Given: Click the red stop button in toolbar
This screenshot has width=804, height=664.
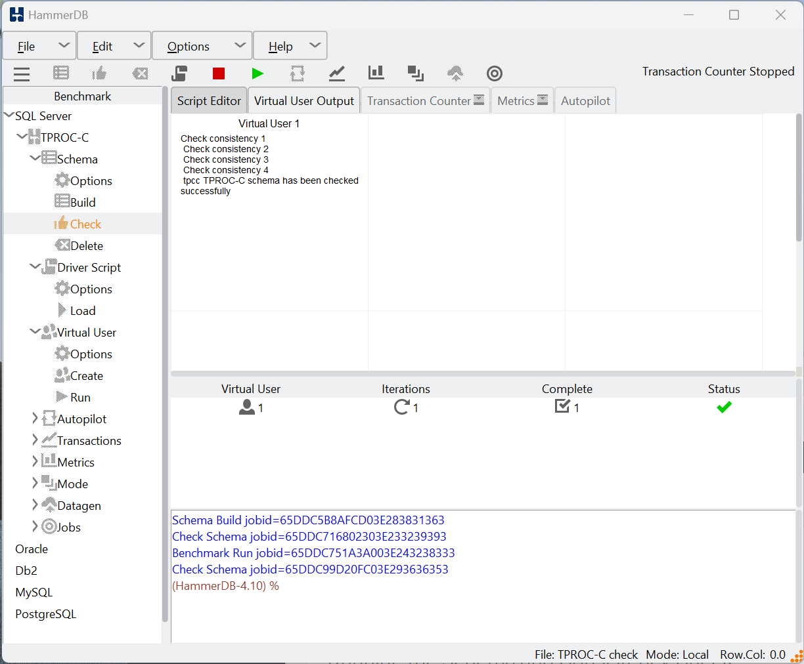Looking at the screenshot, I should point(219,73).
